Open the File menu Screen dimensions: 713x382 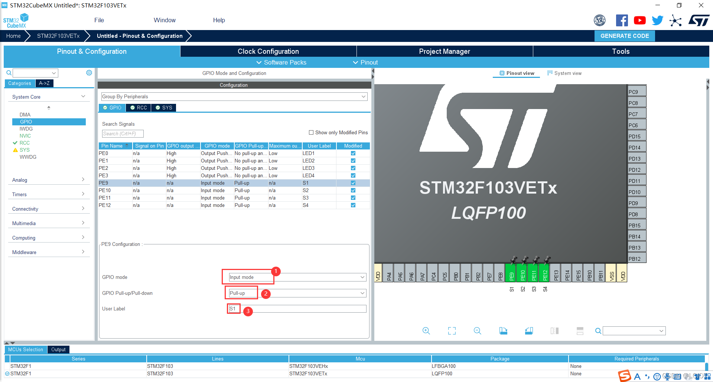coord(99,20)
